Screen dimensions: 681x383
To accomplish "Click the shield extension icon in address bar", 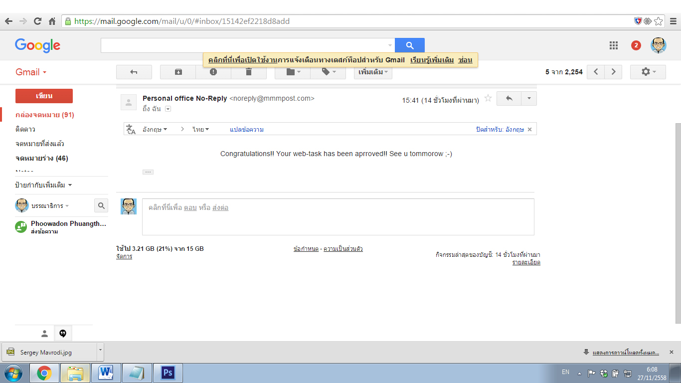I will (638, 21).
